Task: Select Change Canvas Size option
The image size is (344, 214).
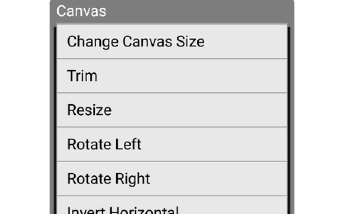Action: (x=172, y=42)
